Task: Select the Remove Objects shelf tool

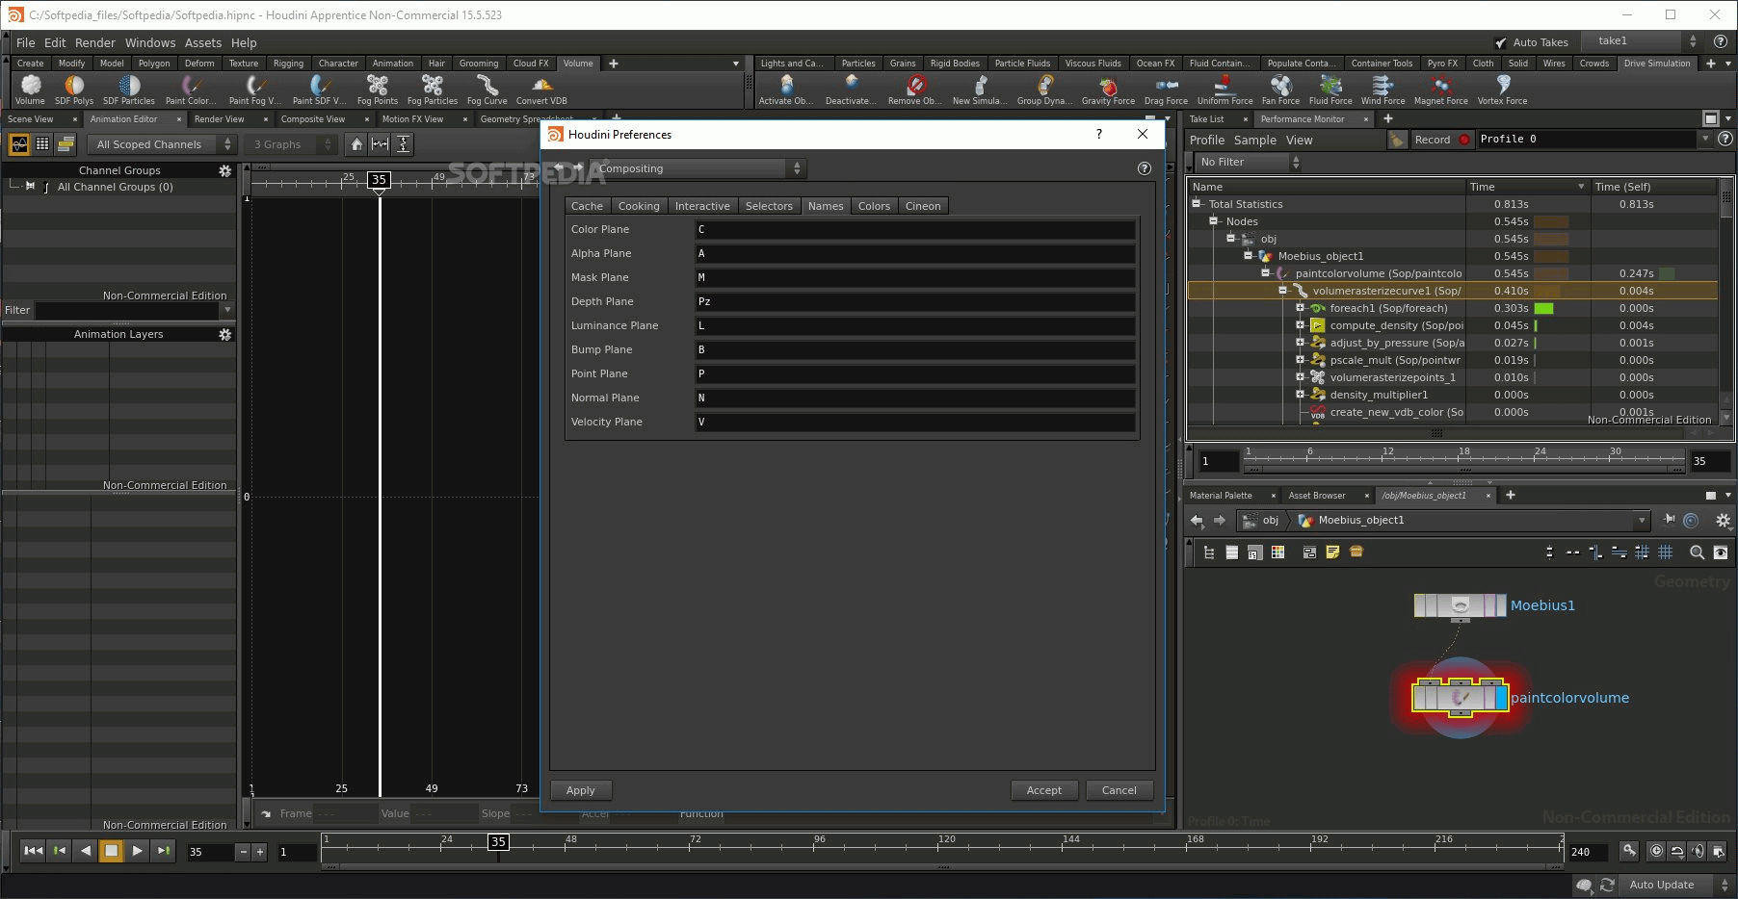Action: tap(915, 90)
